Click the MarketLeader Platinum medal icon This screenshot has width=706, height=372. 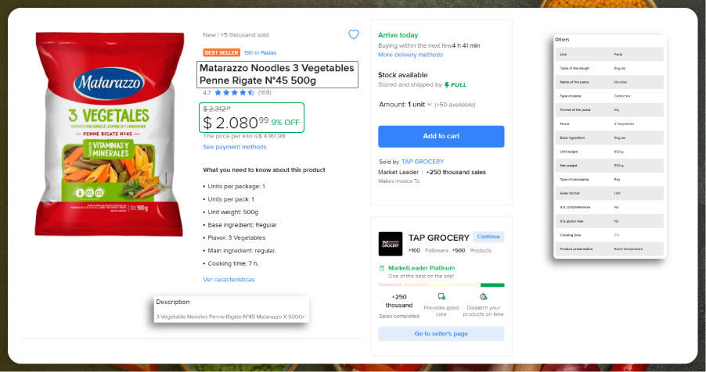click(381, 268)
